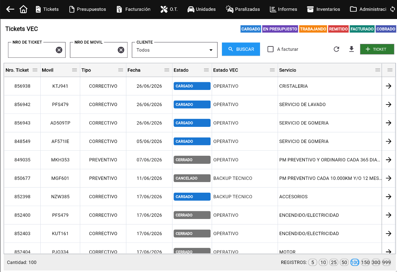Open the O.T. menu

click(169, 10)
